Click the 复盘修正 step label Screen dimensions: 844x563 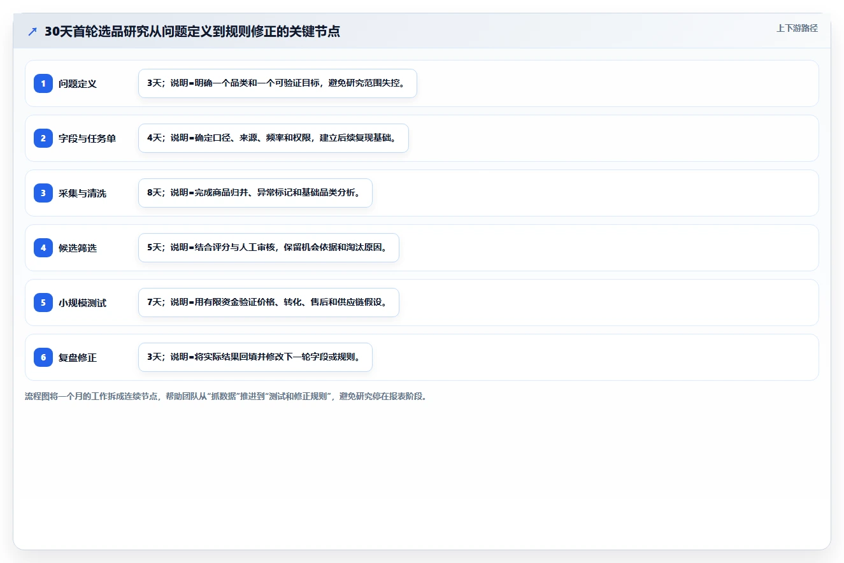[78, 357]
